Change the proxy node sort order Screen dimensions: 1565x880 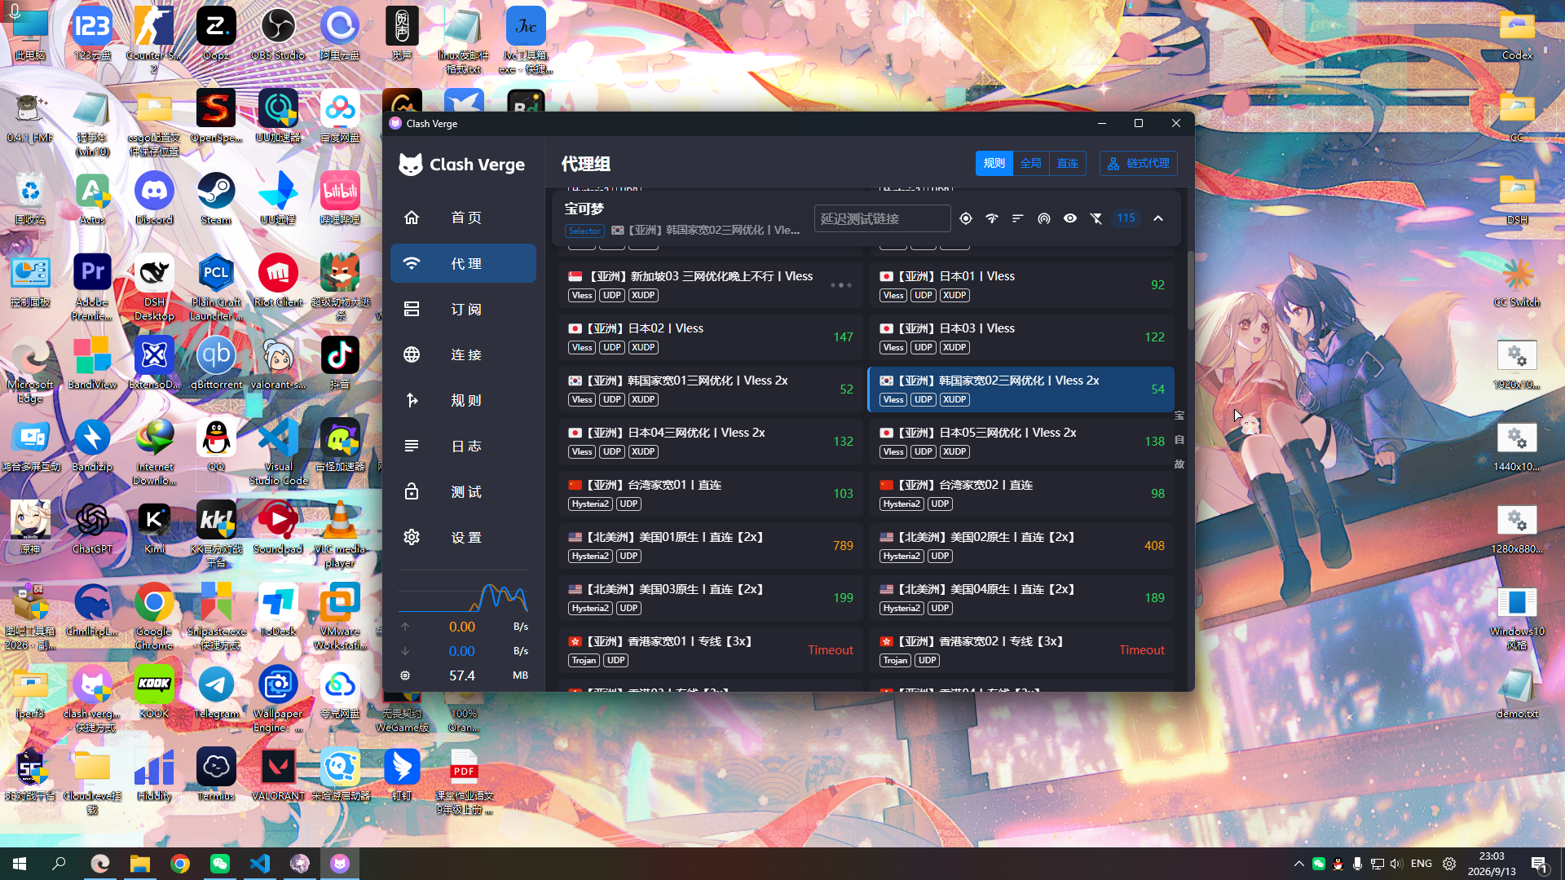point(1018,218)
